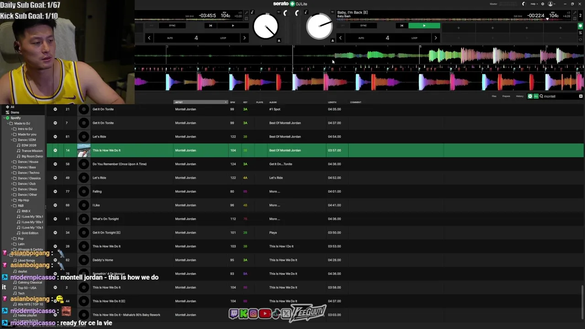Click the Instagram icon in the stream overlay
Viewport: 585px width, 329px height.
[253, 313]
